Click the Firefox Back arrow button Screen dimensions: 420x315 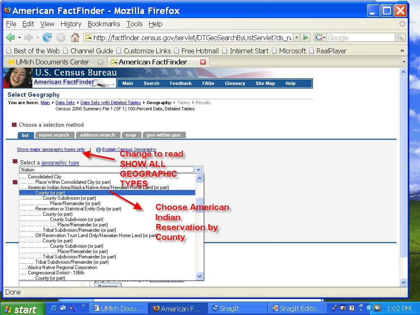click(10, 38)
